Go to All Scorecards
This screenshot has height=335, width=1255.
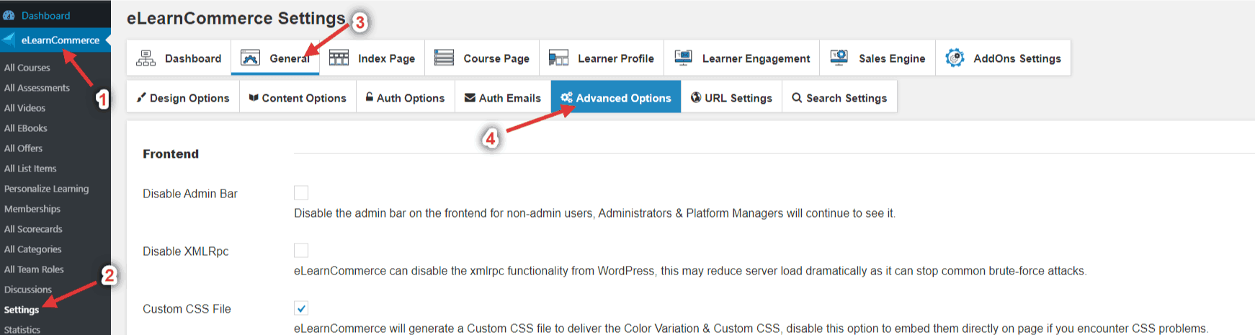33,229
